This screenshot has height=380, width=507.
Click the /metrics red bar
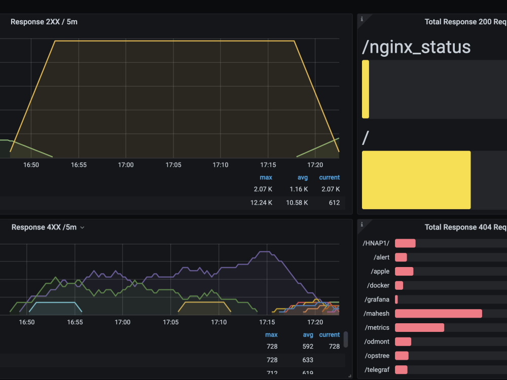pyautogui.click(x=419, y=327)
